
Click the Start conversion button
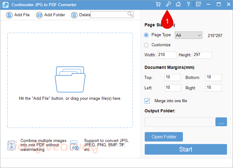(x=186, y=149)
